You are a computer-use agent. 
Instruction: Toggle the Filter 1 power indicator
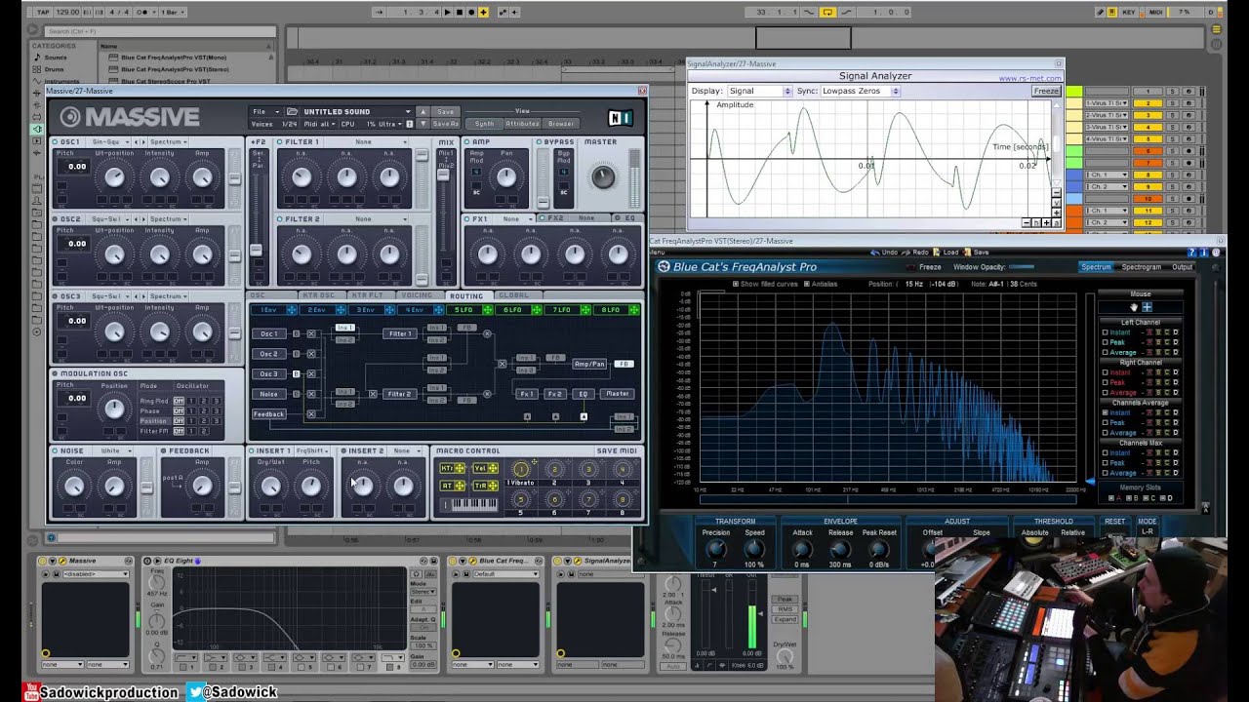coord(280,142)
